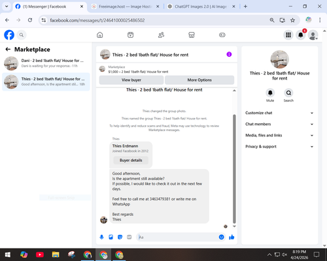The height and width of the screenshot is (261, 327).
Task: Attach a photo with the image icon
Action: (111, 237)
